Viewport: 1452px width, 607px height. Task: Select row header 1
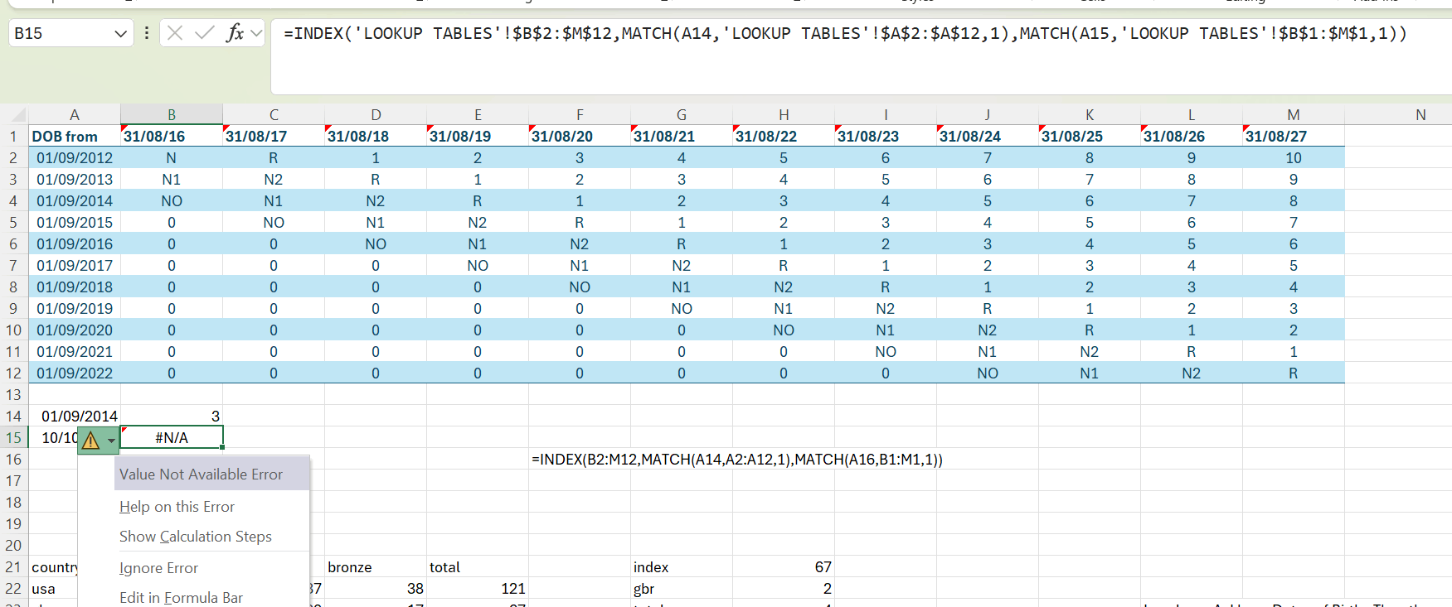[x=13, y=136]
